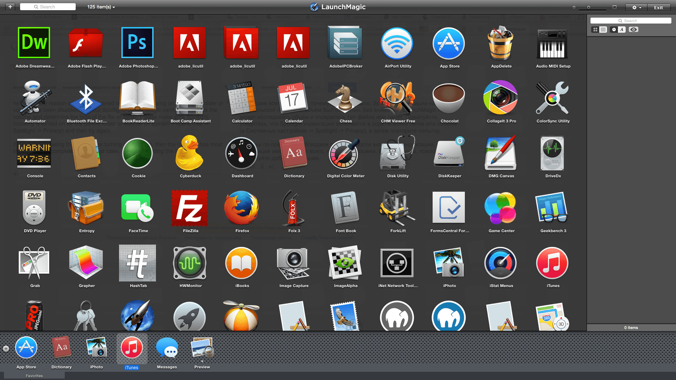The width and height of the screenshot is (676, 380).
Task: Open the FaceTime app
Action: coord(138,208)
